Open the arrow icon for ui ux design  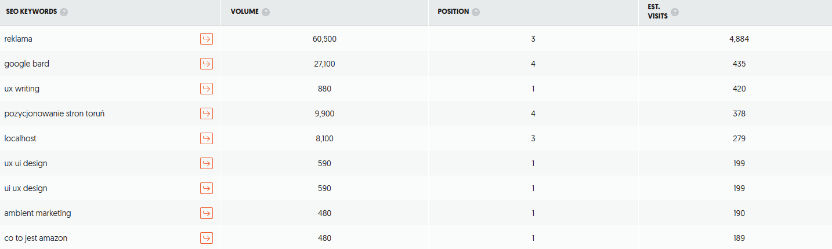coord(207,188)
